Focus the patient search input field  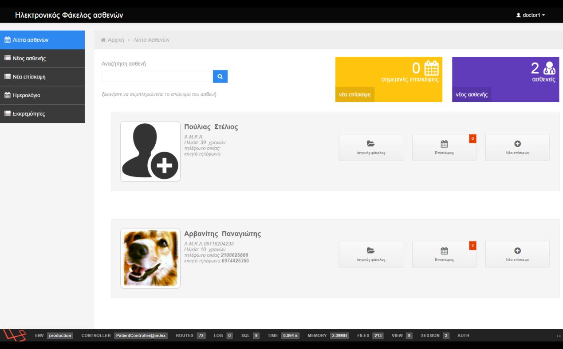tap(157, 76)
